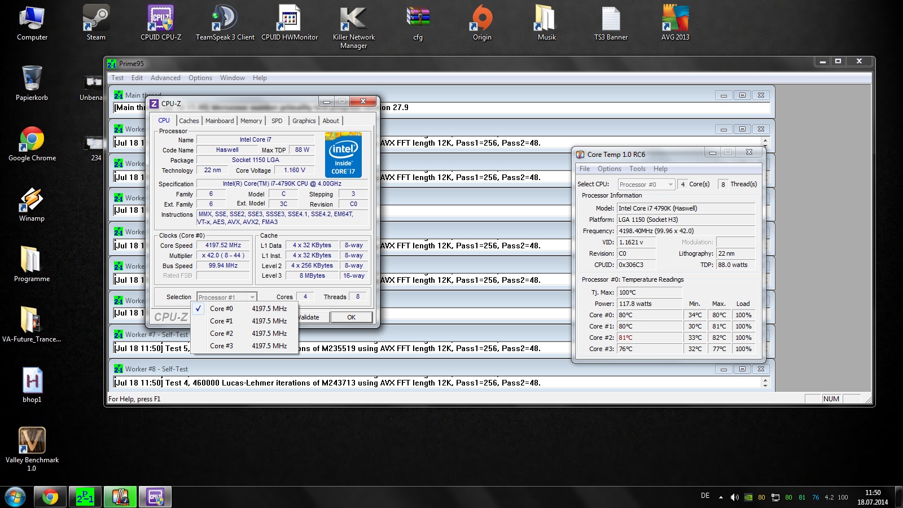The image size is (903, 508).
Task: Open the Prime95 Edit menu
Action: [x=137, y=78]
